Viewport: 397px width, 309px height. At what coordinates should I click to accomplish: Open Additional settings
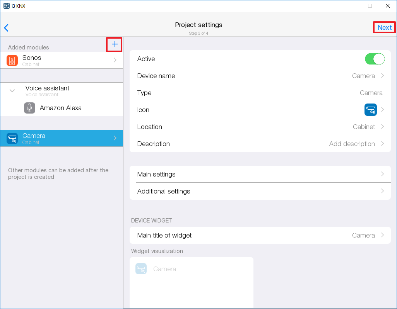[x=260, y=191]
